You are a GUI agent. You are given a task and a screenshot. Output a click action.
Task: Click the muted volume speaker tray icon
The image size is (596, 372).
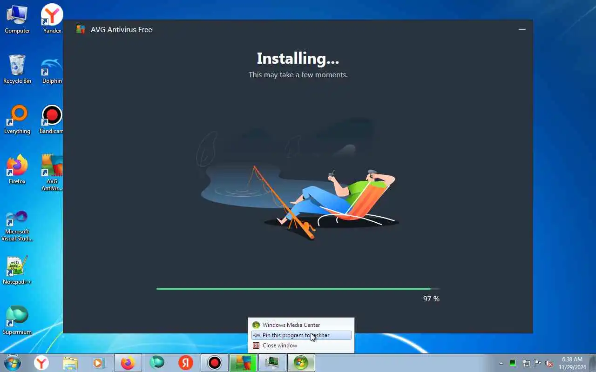[549, 363]
